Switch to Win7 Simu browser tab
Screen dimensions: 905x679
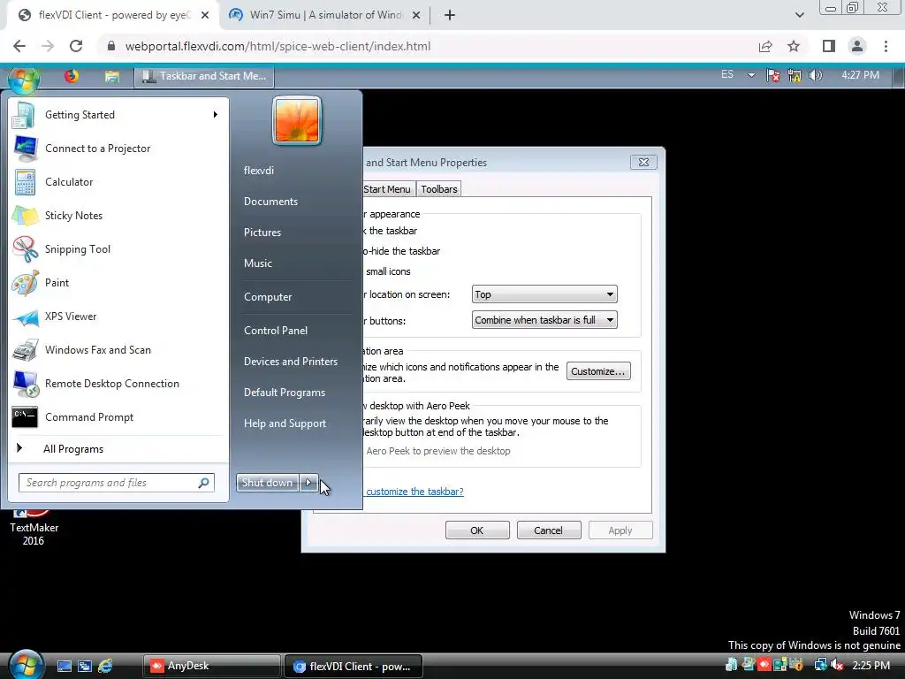pos(325,15)
